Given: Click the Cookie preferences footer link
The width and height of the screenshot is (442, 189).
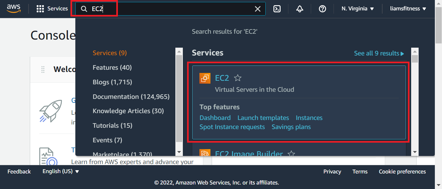Looking at the screenshot, I should pyautogui.click(x=402, y=171).
